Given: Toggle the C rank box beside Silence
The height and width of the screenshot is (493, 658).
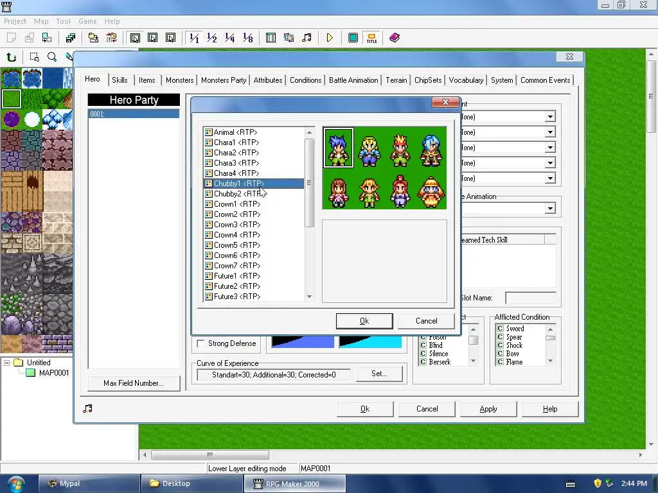Looking at the screenshot, I should [x=423, y=354].
